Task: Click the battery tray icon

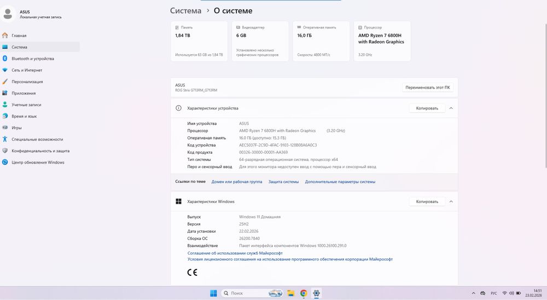Action: (519, 293)
